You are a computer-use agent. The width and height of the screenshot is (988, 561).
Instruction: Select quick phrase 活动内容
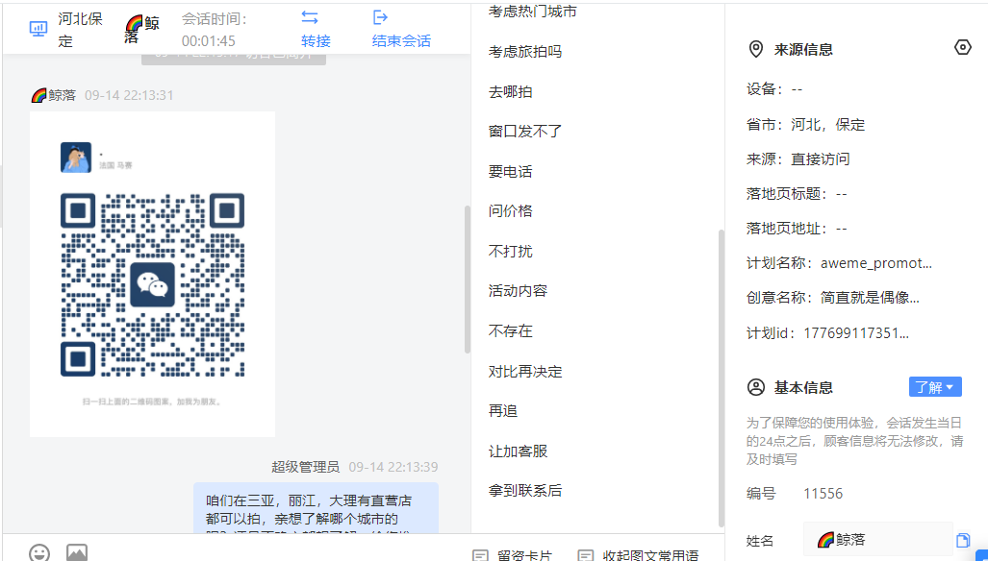[518, 290]
